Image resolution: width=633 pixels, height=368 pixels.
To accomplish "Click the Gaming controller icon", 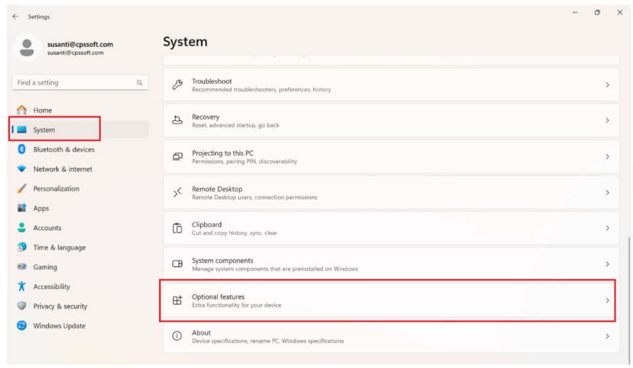I will tap(22, 267).
